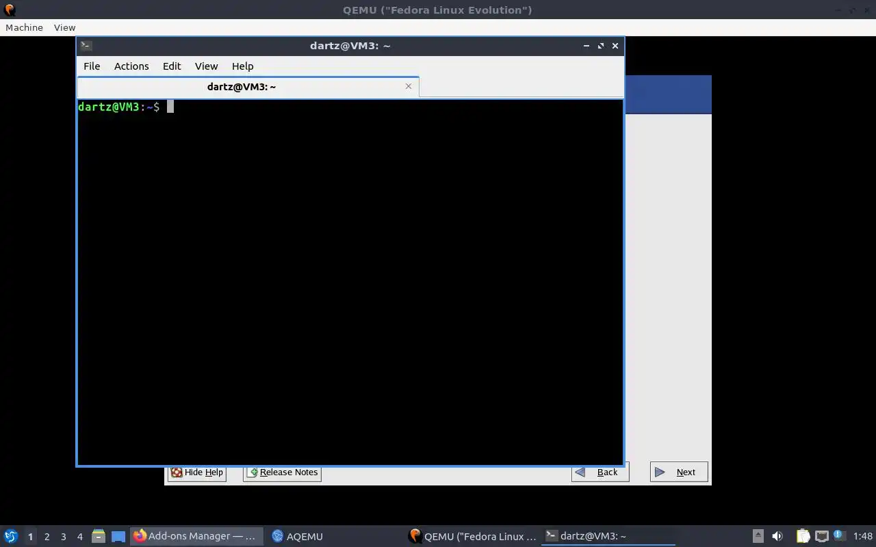876x547 pixels.
Task: Minimize the terminal window
Action: pyautogui.click(x=587, y=46)
